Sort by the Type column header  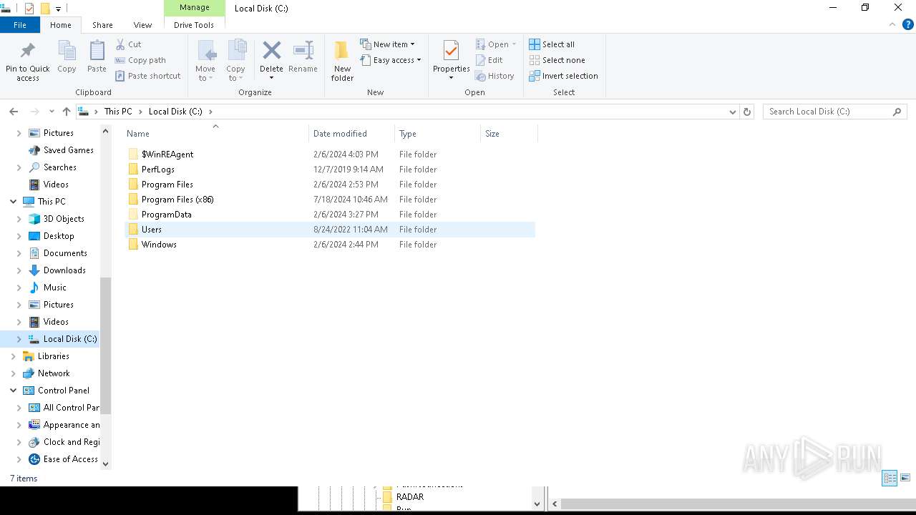(x=438, y=134)
